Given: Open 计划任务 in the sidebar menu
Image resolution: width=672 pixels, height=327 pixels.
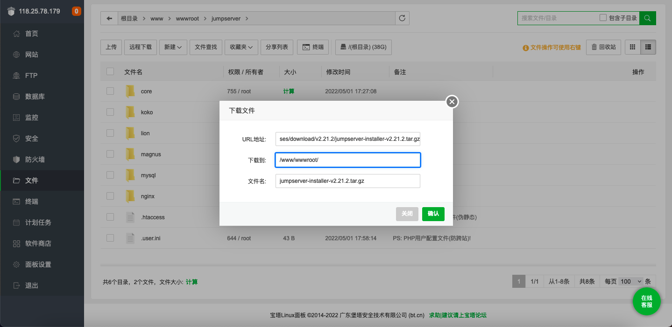Looking at the screenshot, I should click(x=42, y=223).
